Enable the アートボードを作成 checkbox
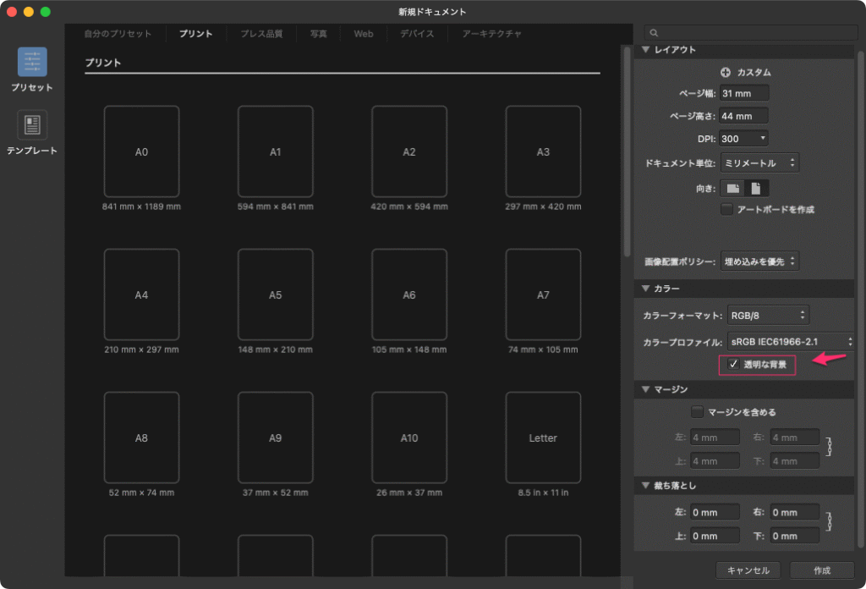 coord(726,209)
